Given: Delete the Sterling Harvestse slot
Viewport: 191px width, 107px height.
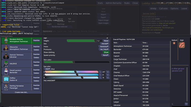Looking at the screenshot, I should click(x=37, y=89).
